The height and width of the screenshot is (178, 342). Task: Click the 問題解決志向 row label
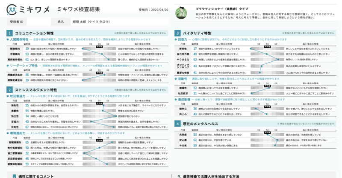[15, 75]
